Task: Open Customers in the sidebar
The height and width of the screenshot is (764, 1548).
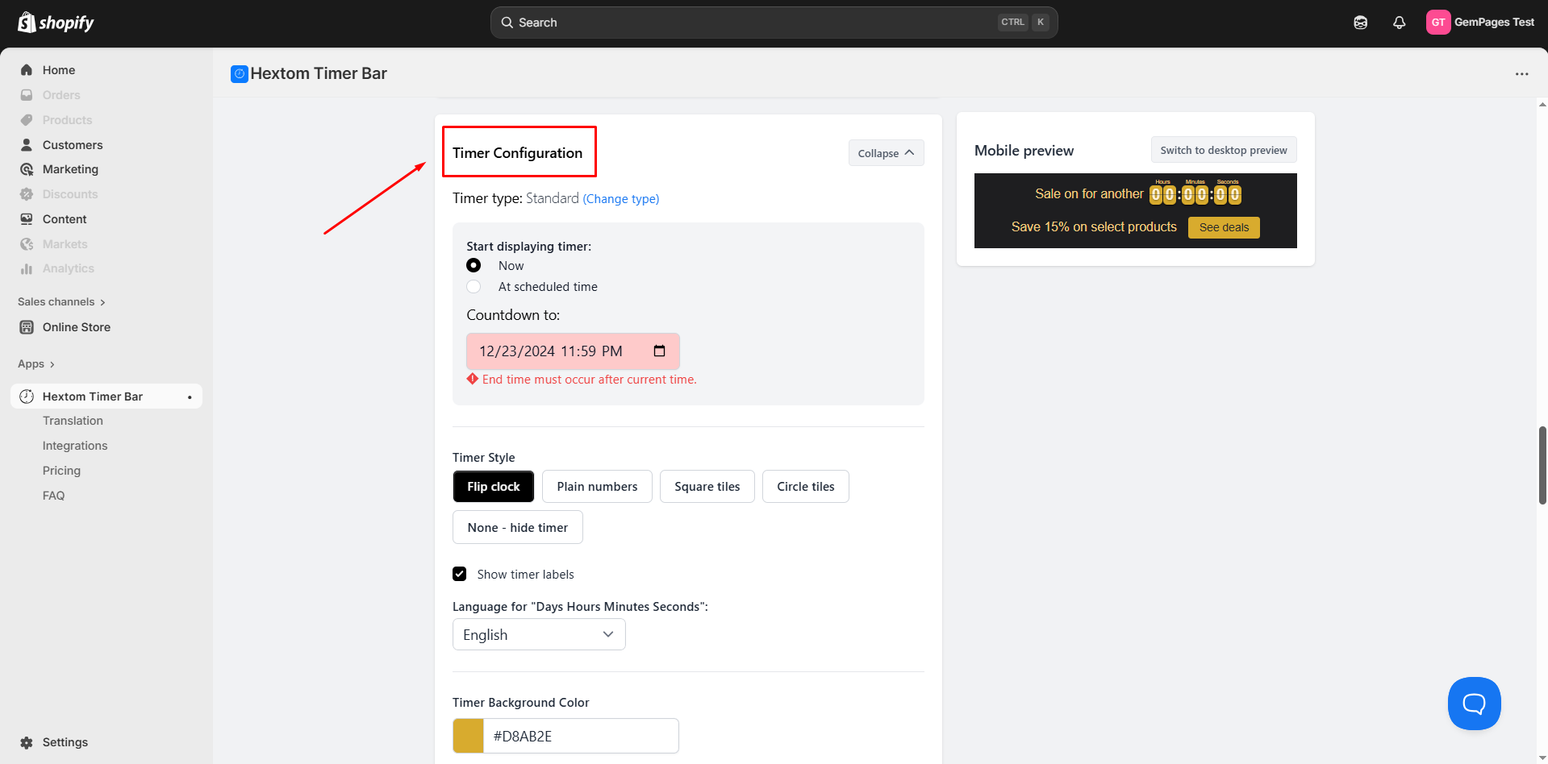Action: (73, 145)
